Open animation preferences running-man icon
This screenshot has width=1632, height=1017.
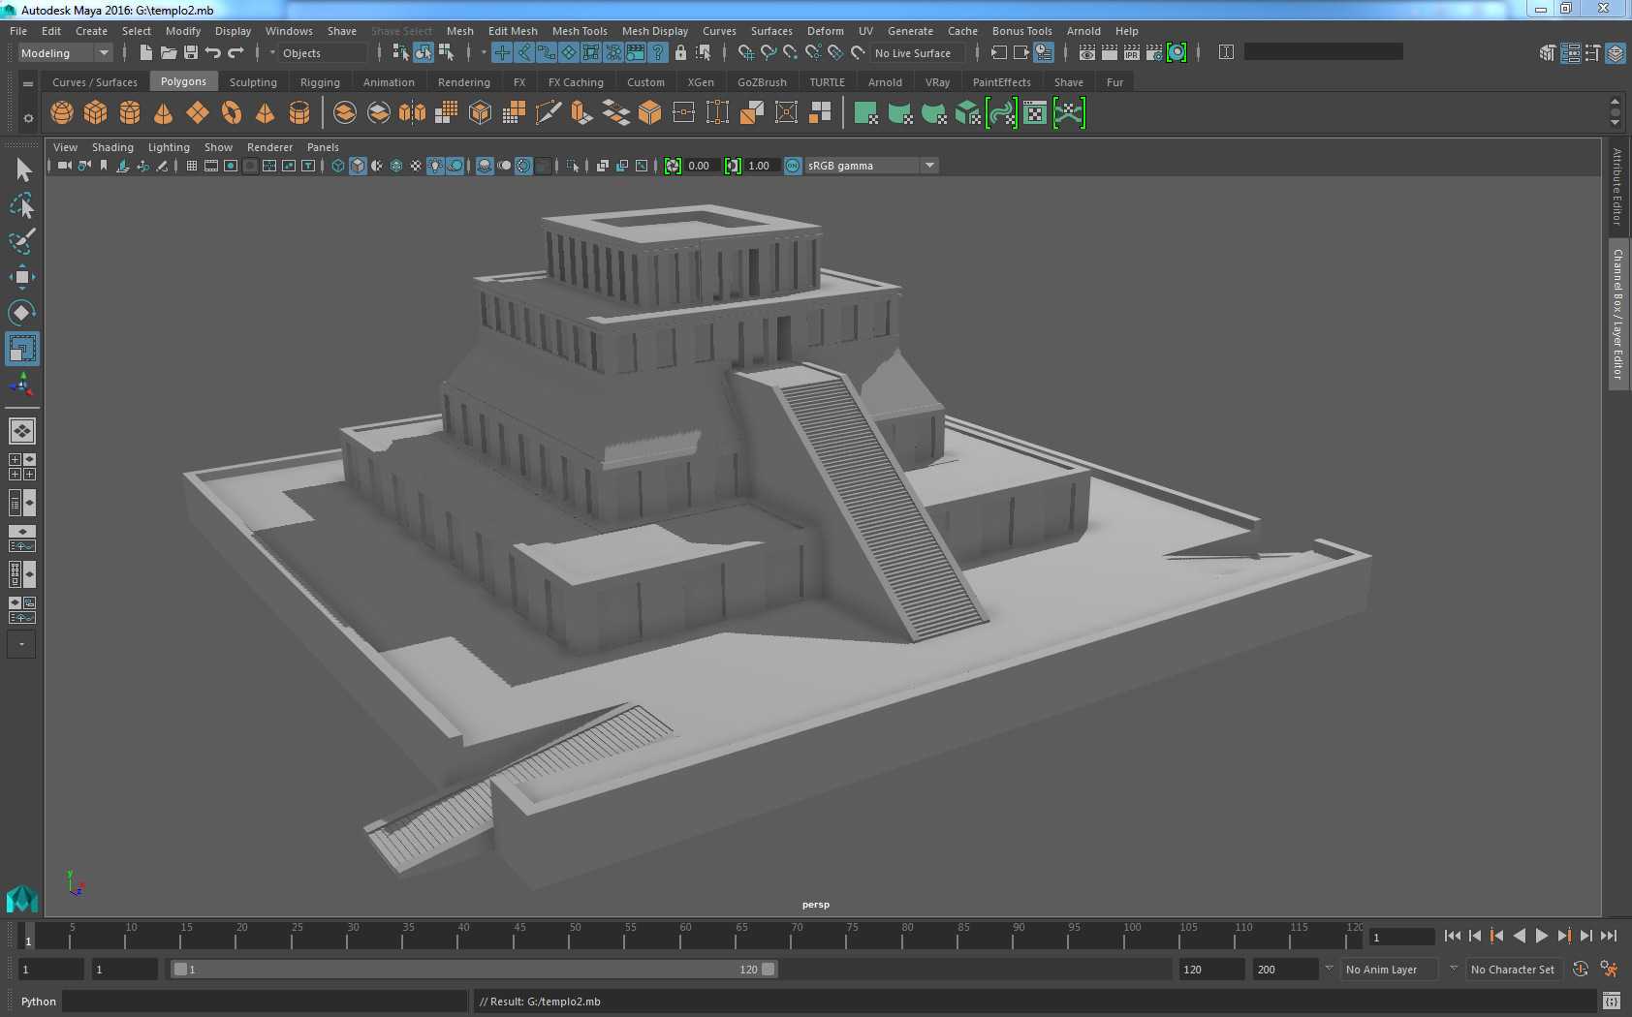[1609, 970]
